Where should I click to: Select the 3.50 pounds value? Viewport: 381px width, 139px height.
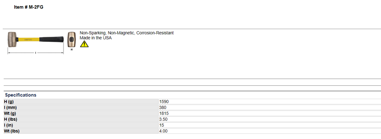coord(163,119)
